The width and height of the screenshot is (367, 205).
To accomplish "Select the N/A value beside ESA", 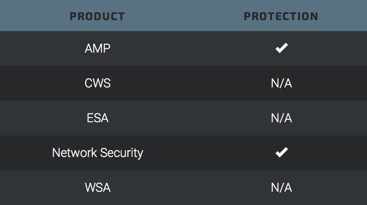I will click(x=282, y=118).
